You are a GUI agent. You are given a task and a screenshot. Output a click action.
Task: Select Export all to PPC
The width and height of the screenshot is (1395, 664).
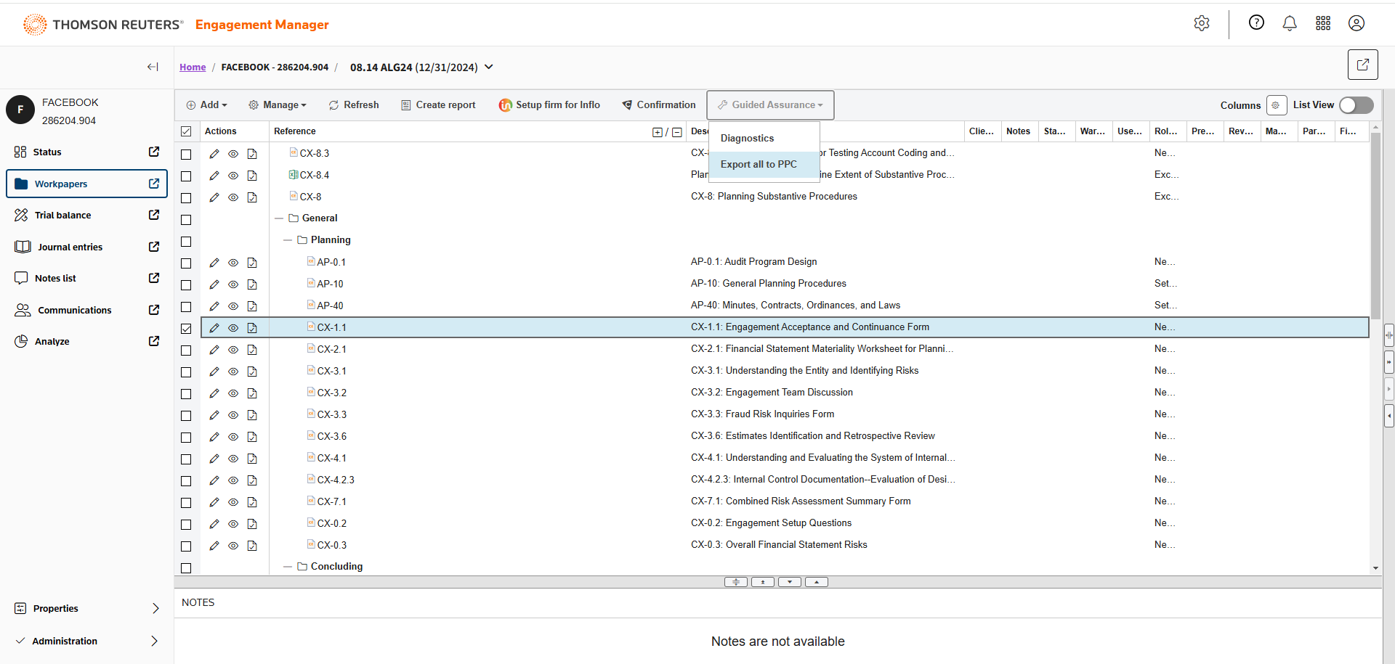(759, 165)
